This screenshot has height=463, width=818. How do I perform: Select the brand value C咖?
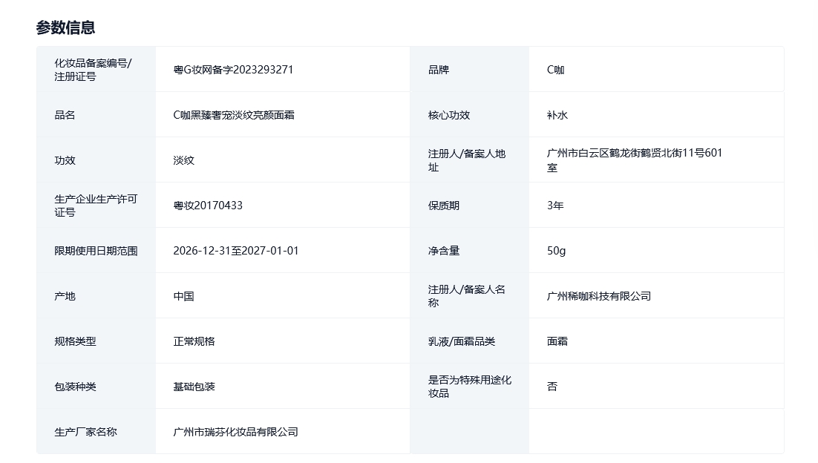(555, 70)
